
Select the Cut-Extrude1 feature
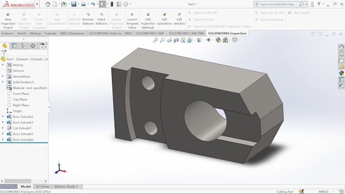tap(22, 128)
